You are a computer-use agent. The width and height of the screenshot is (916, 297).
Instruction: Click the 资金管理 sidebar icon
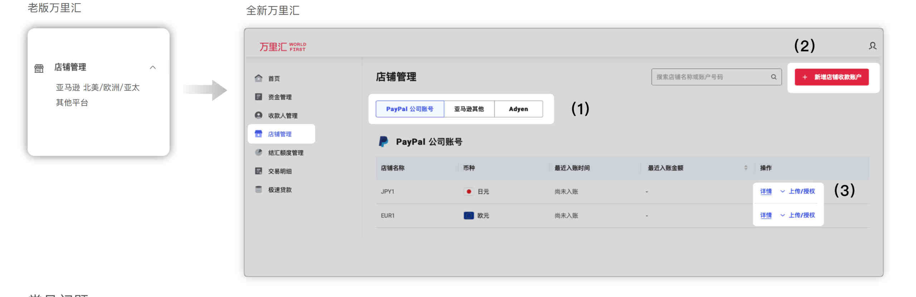pyautogui.click(x=258, y=96)
